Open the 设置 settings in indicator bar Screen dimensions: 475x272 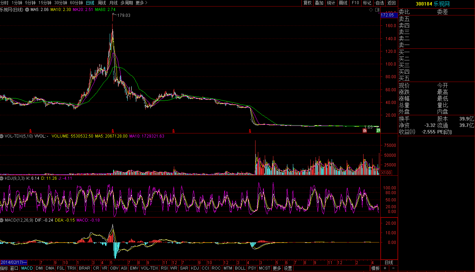(x=288, y=268)
